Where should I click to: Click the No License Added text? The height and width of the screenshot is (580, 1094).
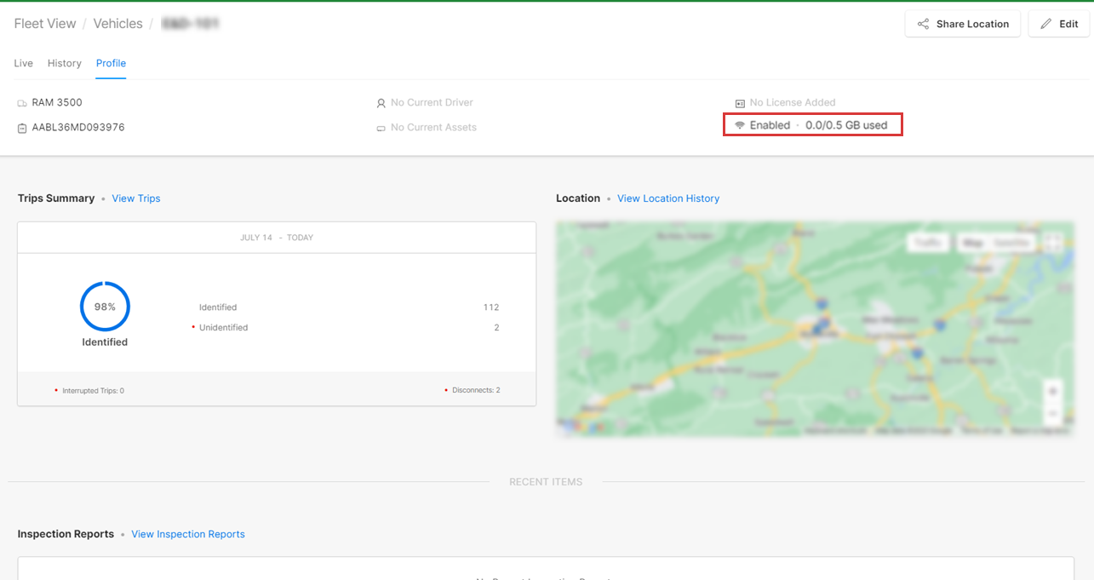(x=793, y=102)
